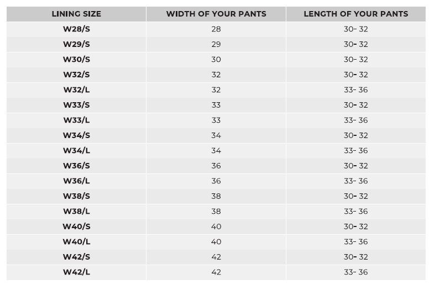Click the W34/L size label
440x290 pixels.
[76, 150]
